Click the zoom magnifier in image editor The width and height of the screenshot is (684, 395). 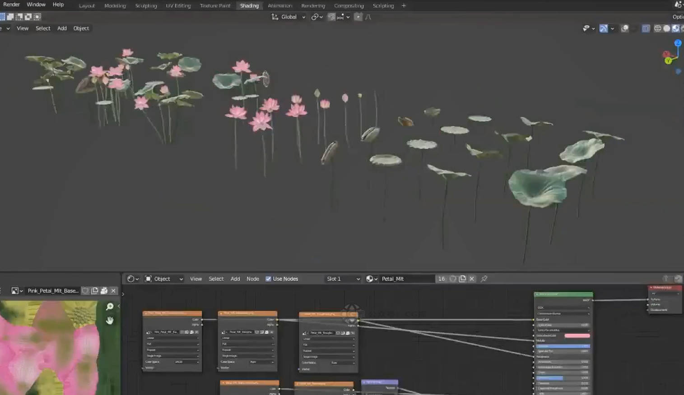pos(110,307)
